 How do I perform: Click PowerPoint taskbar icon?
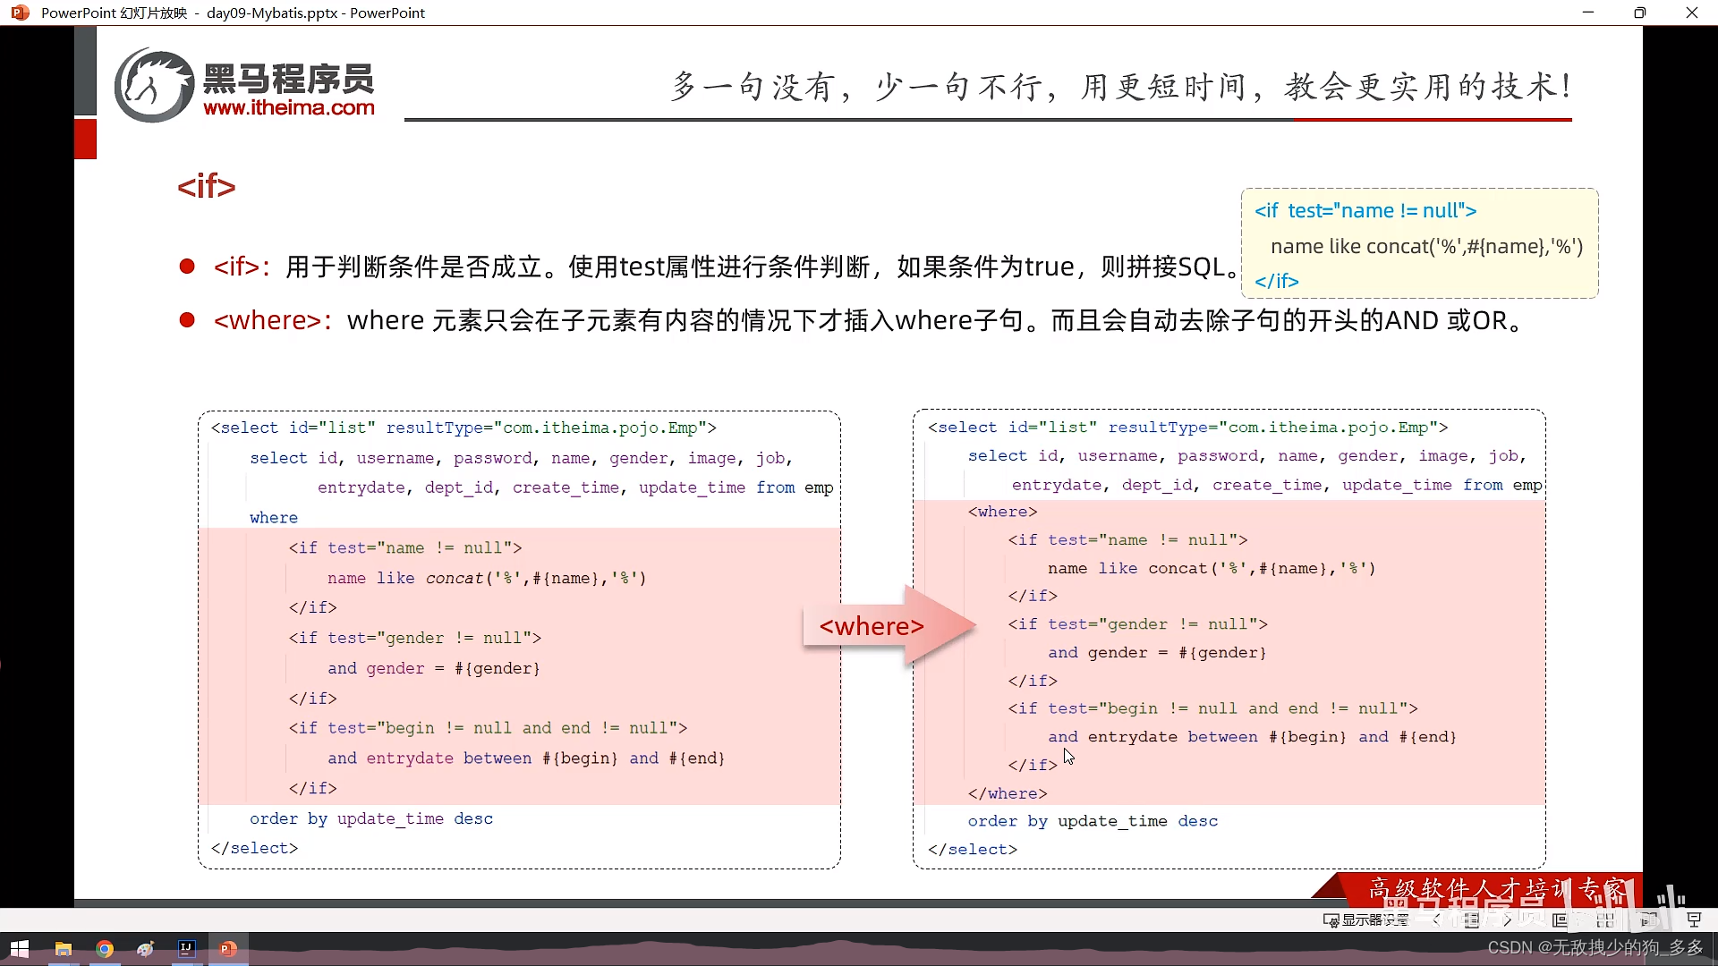coord(228,949)
